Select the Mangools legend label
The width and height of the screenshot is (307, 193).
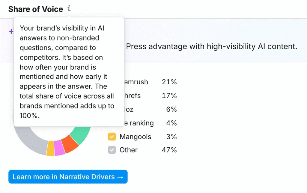click(x=135, y=137)
